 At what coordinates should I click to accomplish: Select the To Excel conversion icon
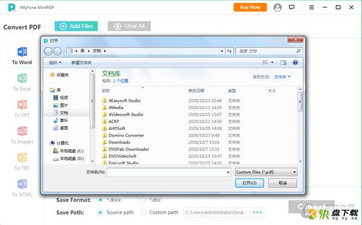pos(22,78)
